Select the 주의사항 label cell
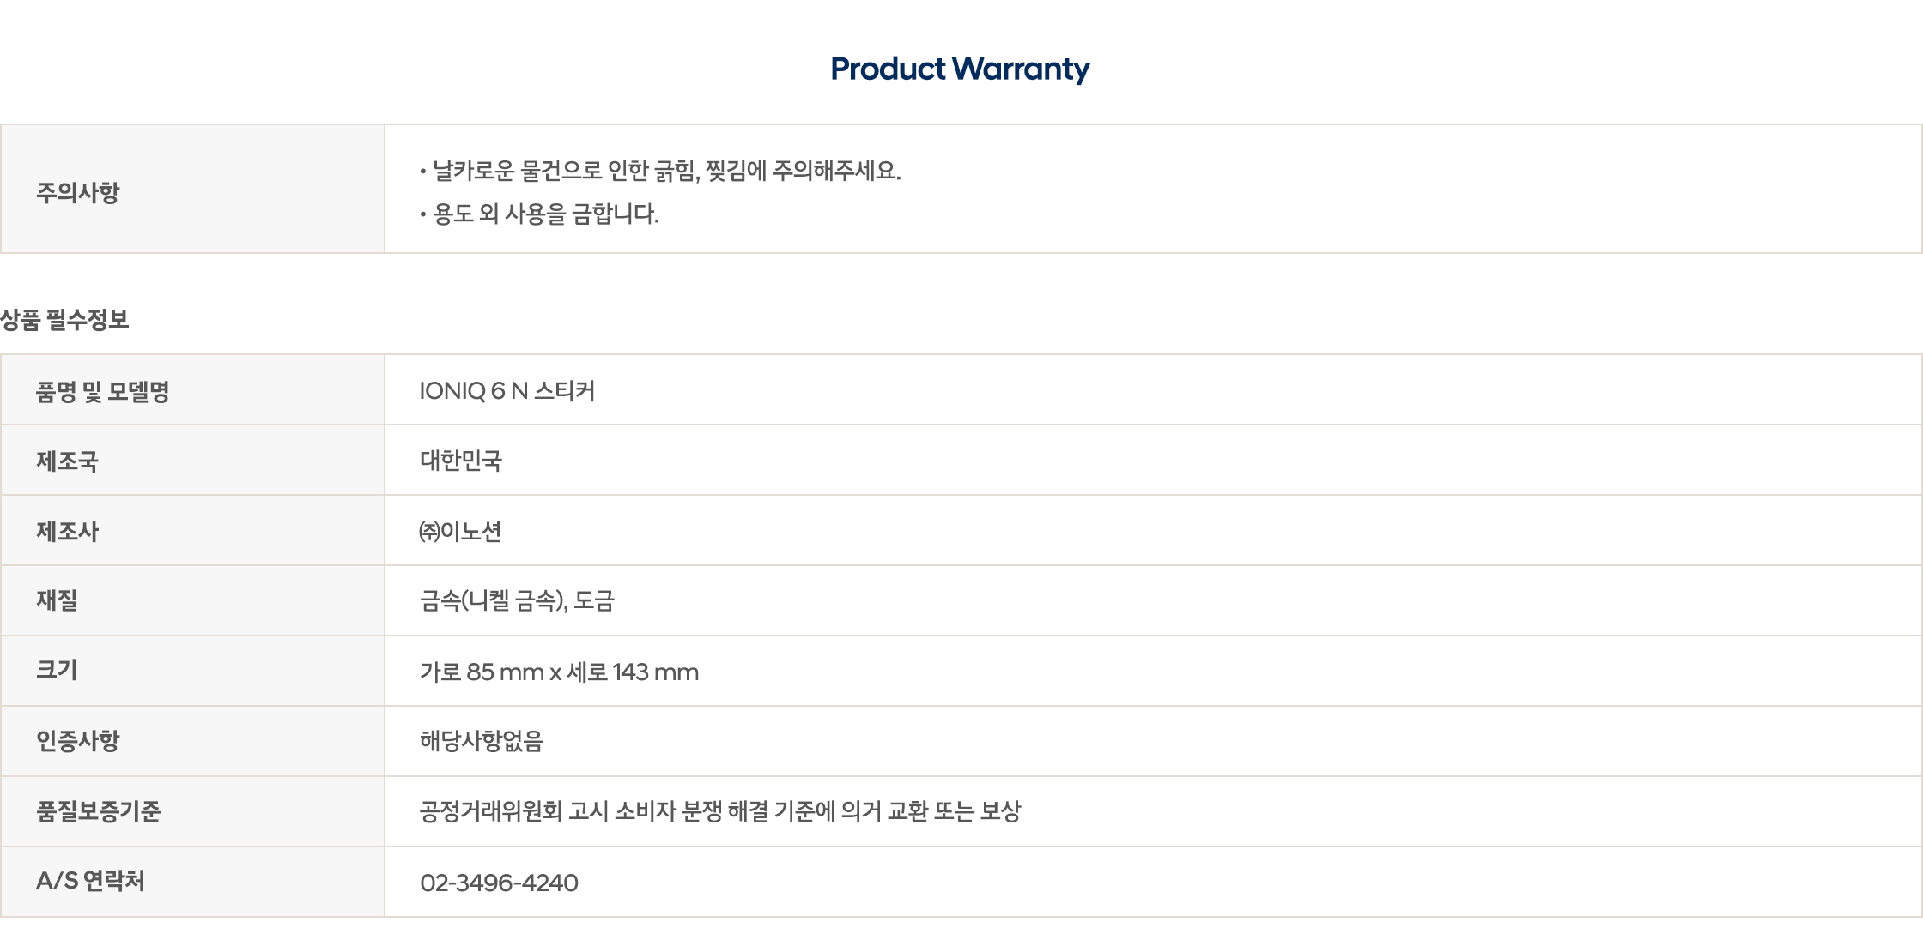The image size is (1923, 940). pyautogui.click(x=192, y=189)
